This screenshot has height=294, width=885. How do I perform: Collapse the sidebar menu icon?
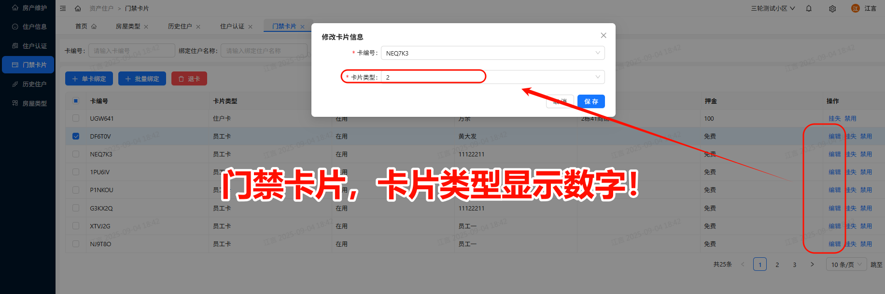pyautogui.click(x=63, y=8)
